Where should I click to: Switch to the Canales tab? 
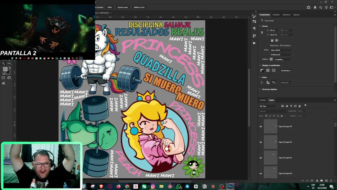point(263,100)
